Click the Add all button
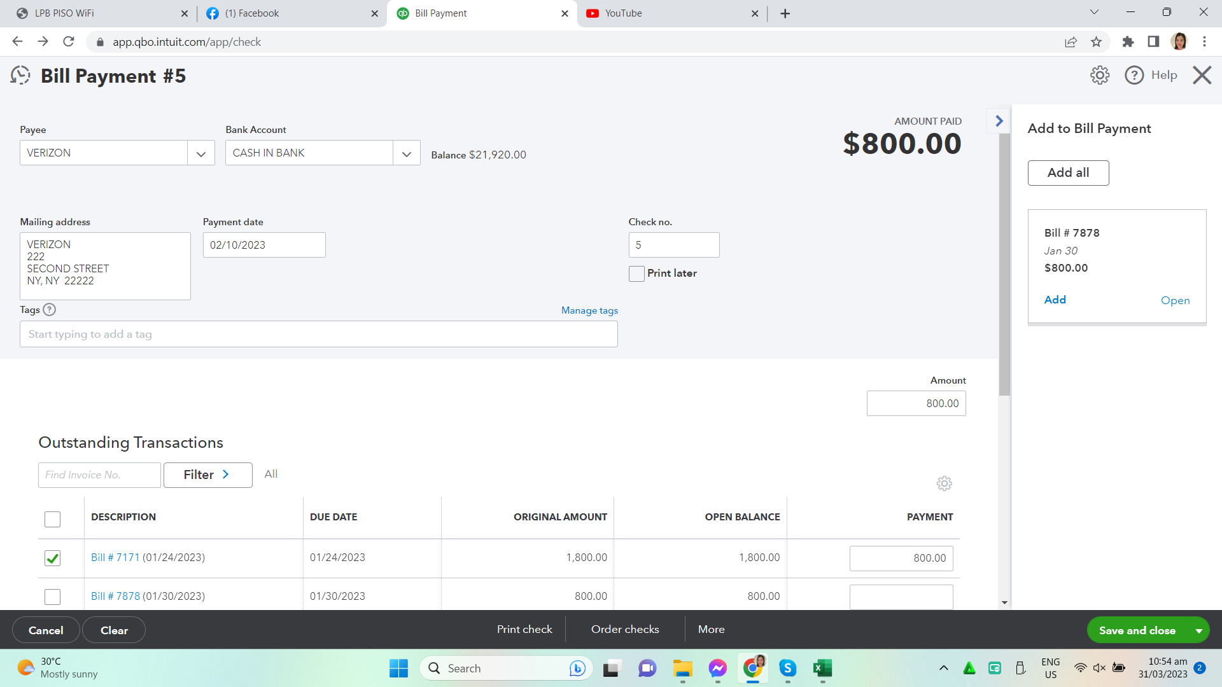This screenshot has width=1222, height=687. pos(1068,173)
